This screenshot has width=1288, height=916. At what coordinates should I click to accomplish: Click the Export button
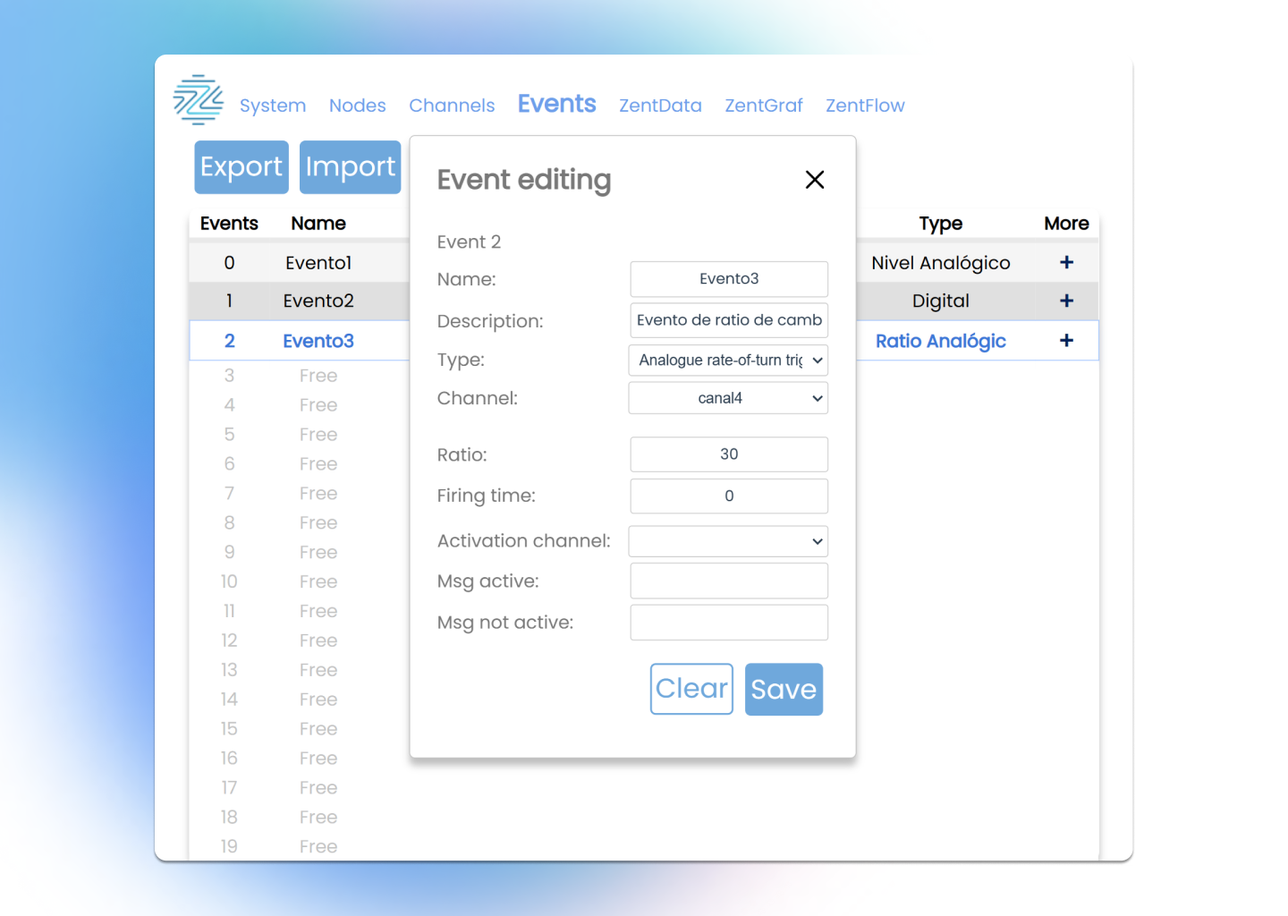pos(241,167)
